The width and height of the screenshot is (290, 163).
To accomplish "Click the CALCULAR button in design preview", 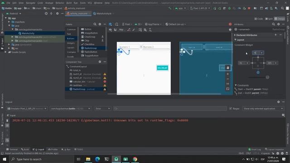I will [162, 68].
